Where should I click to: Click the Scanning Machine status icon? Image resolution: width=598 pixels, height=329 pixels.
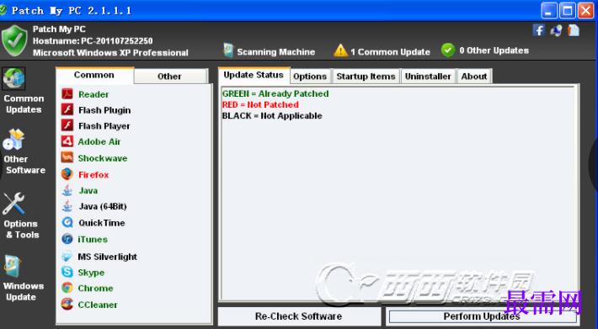[x=228, y=50]
